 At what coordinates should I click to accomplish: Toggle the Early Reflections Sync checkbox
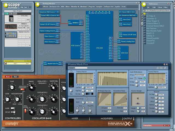click(135, 78)
